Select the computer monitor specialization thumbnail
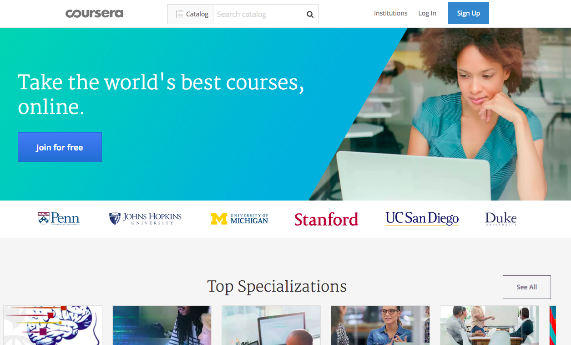Image resolution: width=571 pixels, height=345 pixels. [271, 325]
